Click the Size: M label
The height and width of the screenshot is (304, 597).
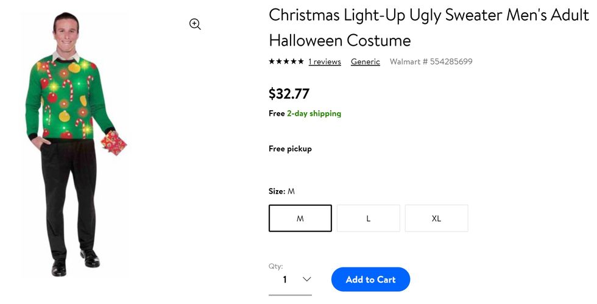pos(281,191)
